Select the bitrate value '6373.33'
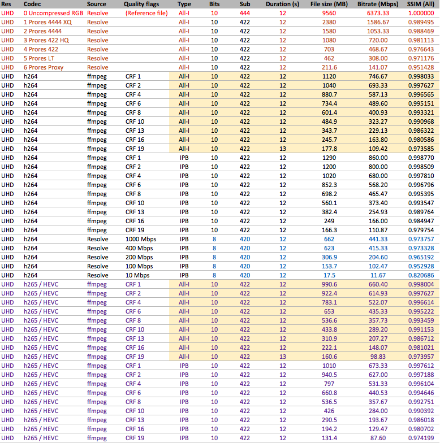The width and height of the screenshot is (440, 443). click(378, 14)
